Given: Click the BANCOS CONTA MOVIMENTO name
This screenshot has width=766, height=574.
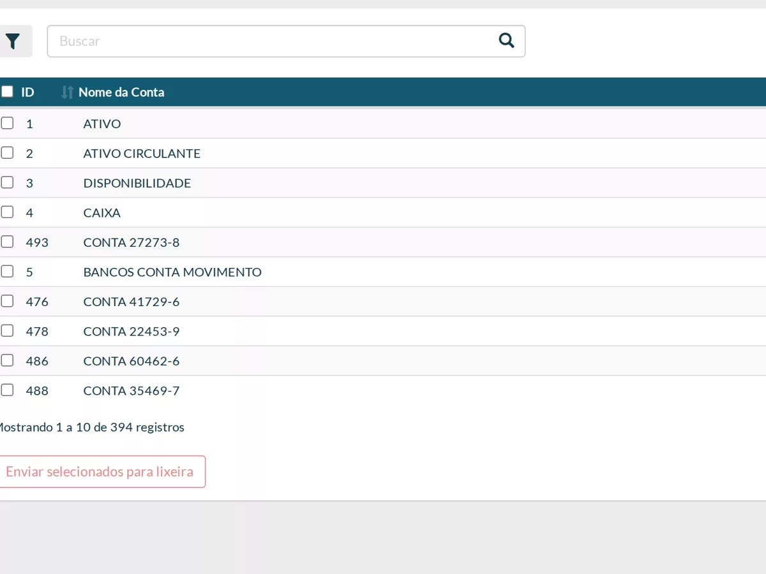Looking at the screenshot, I should pos(172,272).
